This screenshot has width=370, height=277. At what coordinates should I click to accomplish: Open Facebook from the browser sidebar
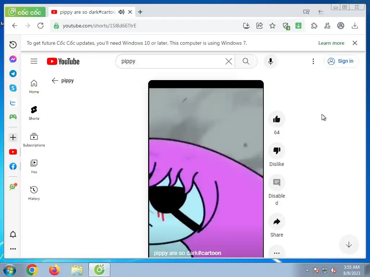13,166
